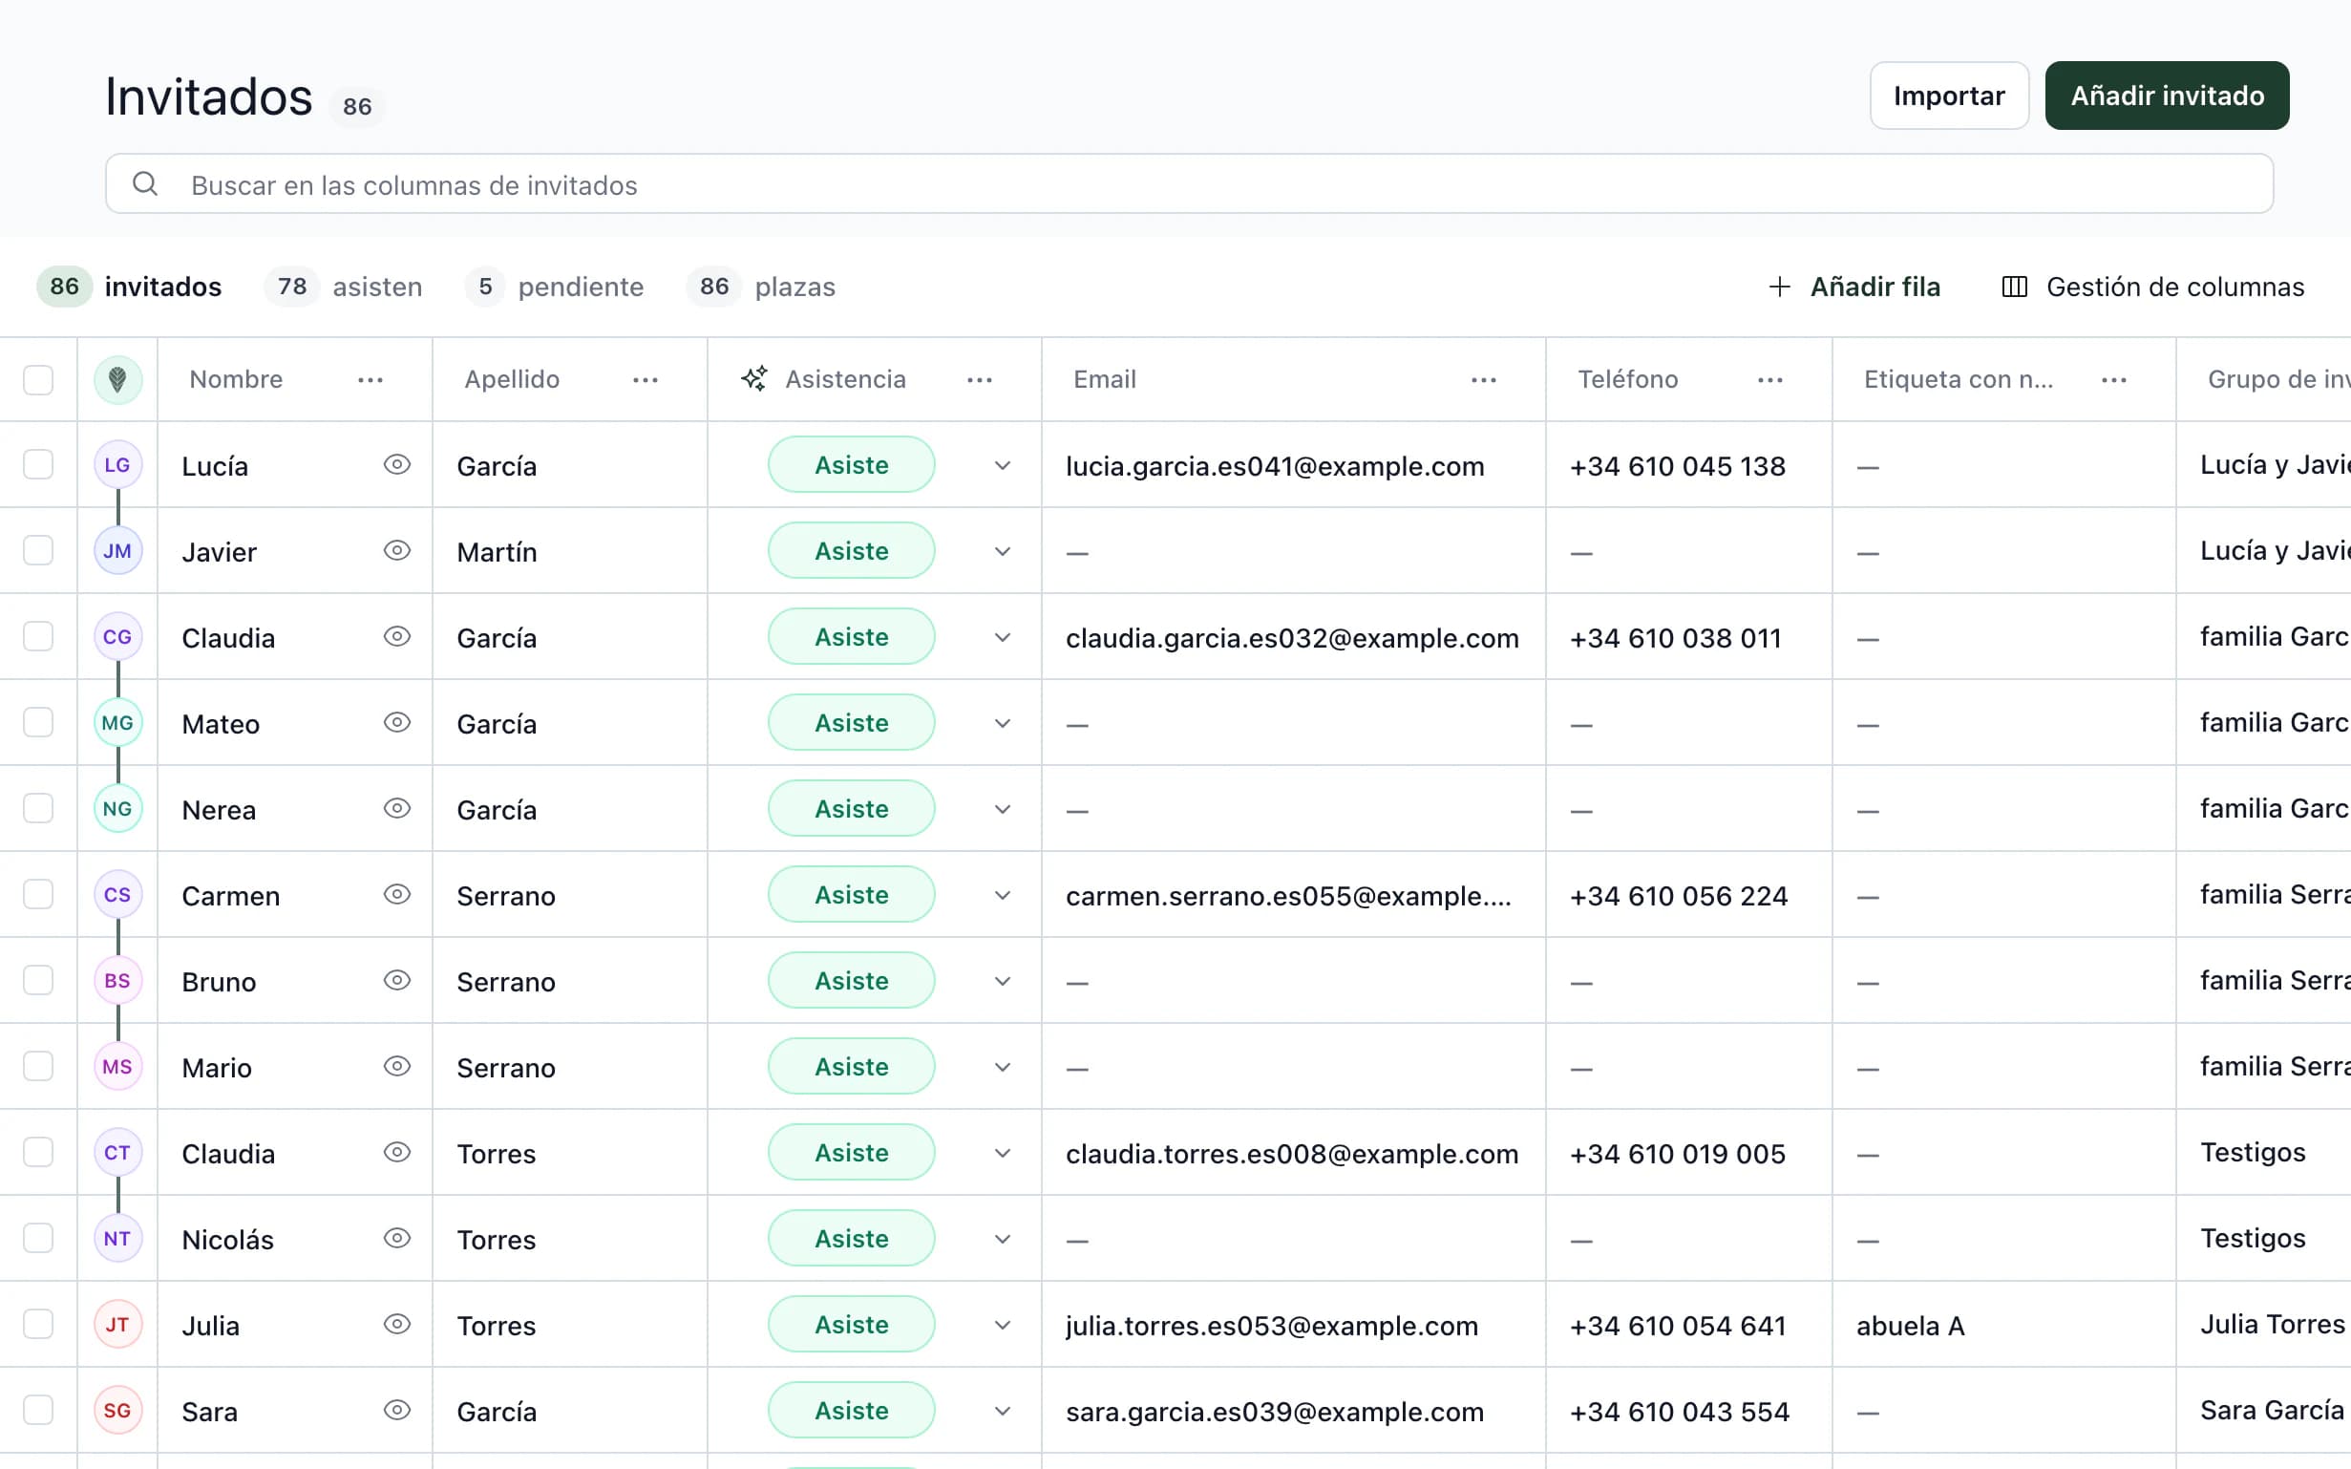The height and width of the screenshot is (1469, 2351).
Task: Expand attendance dropdown for Claudia García
Action: [x=1002, y=637]
